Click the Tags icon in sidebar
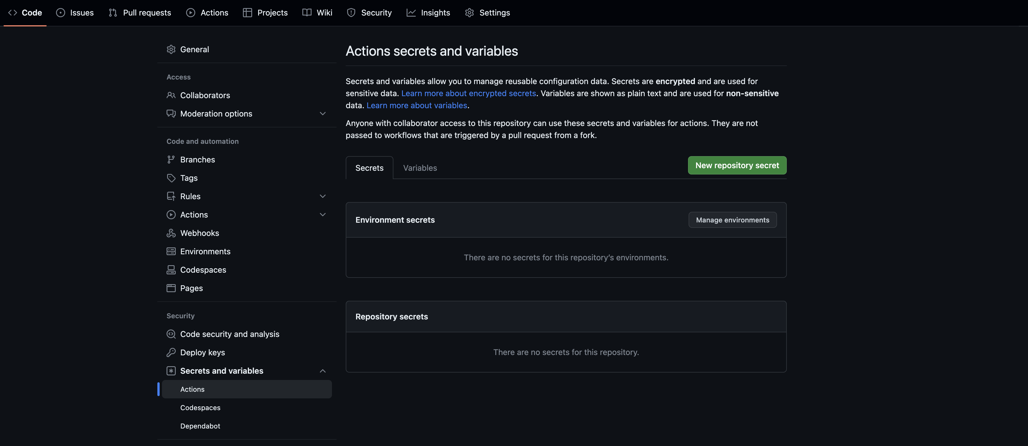This screenshot has height=446, width=1028. point(171,178)
